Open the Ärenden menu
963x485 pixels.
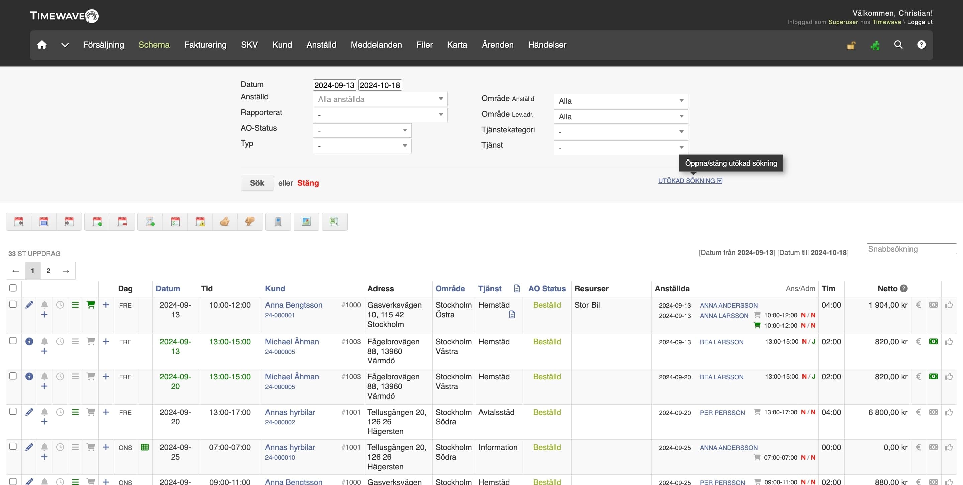pos(497,45)
